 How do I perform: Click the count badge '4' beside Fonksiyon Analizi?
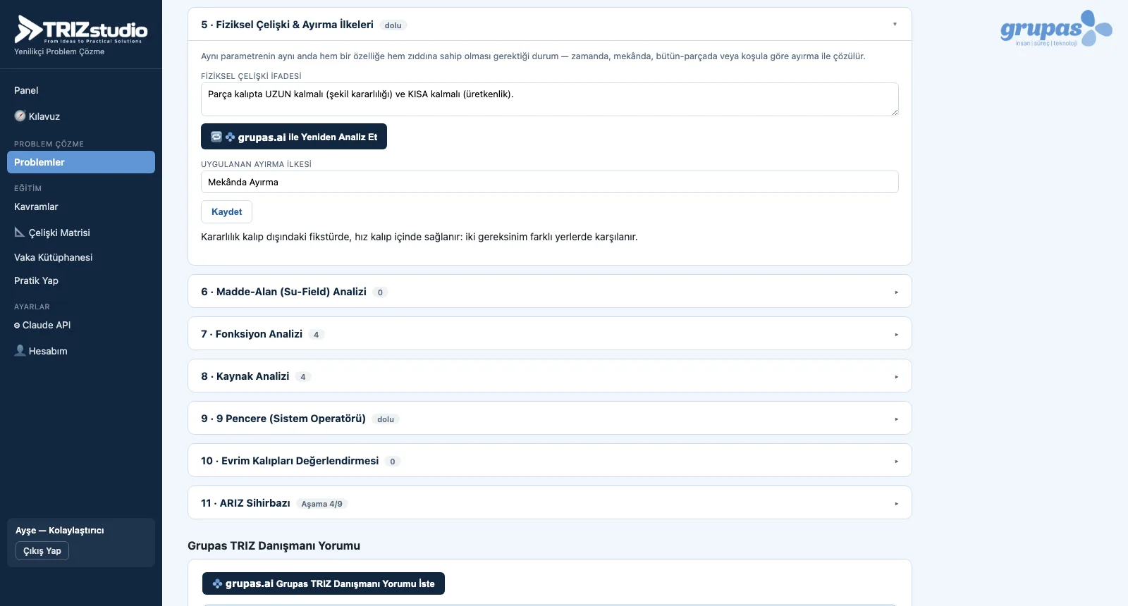tap(317, 335)
